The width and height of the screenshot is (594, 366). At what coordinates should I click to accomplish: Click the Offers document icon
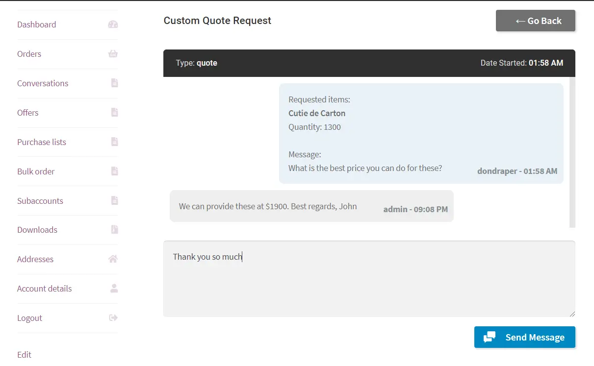[x=114, y=113]
